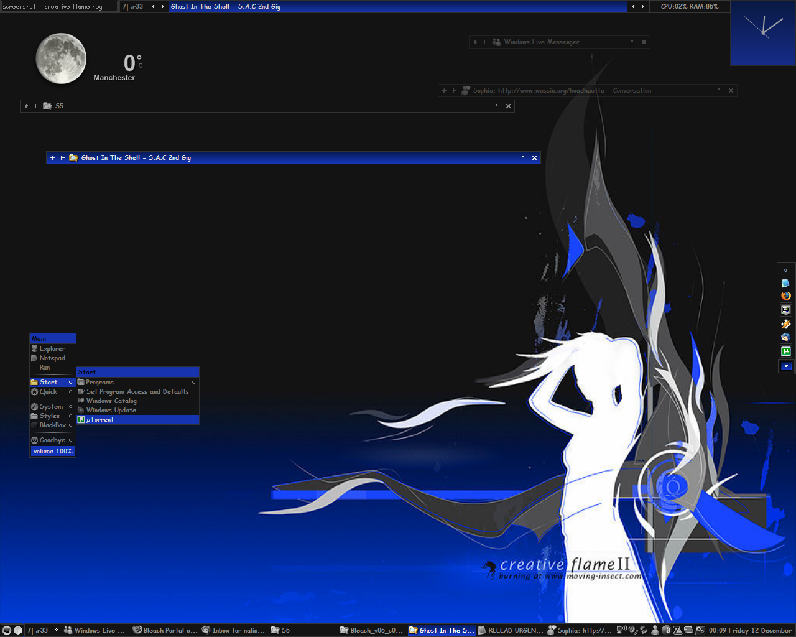Choose Run in the Main menu
The height and width of the screenshot is (637, 796).
53,367
